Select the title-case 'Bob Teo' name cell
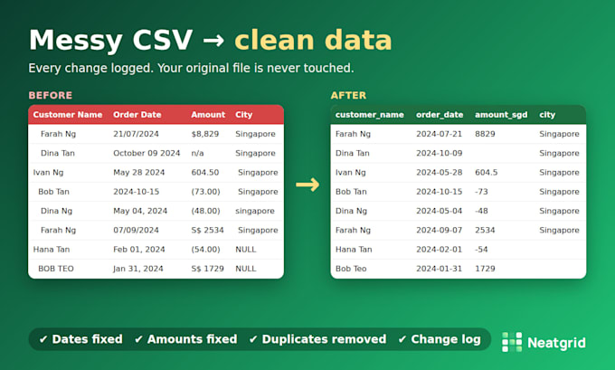This screenshot has width=615, height=370. click(x=351, y=269)
